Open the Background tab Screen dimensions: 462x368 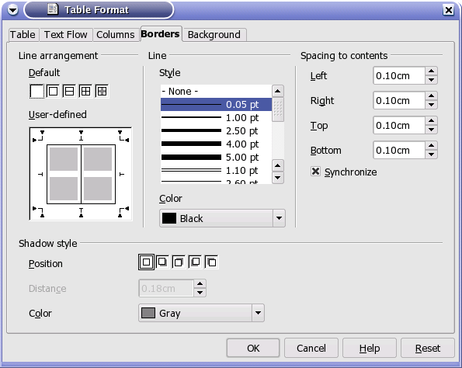tap(214, 35)
